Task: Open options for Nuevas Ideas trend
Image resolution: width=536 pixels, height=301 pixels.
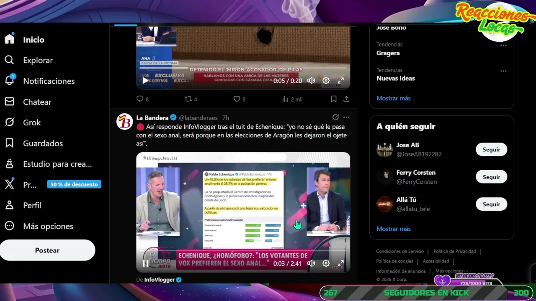Action: point(503,71)
